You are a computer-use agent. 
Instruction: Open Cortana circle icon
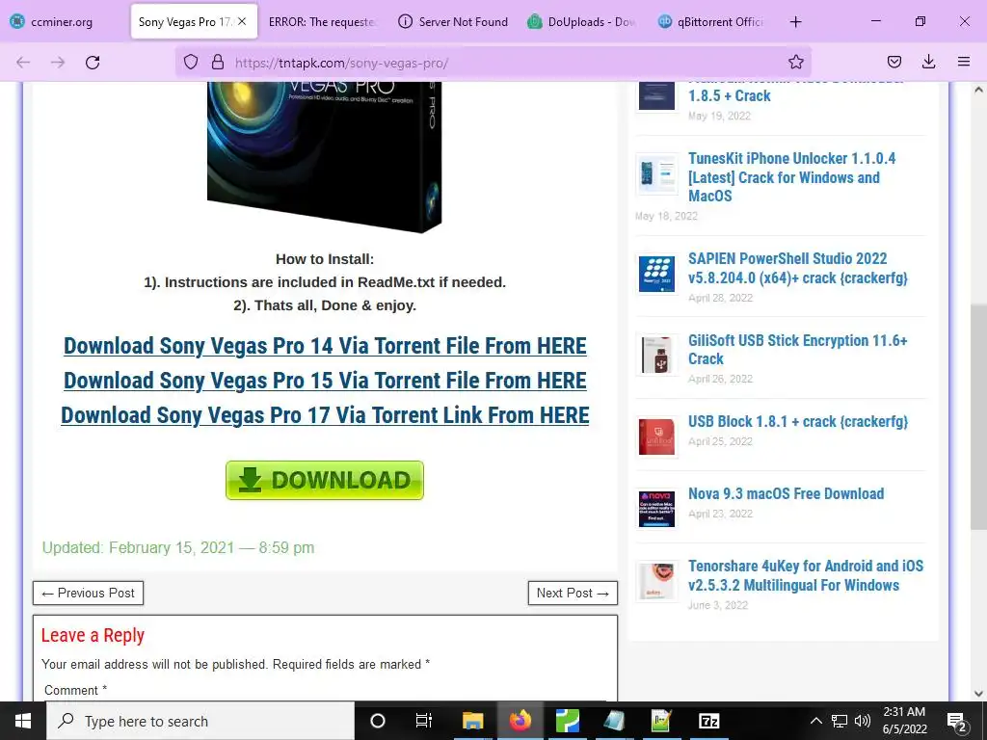[378, 721]
